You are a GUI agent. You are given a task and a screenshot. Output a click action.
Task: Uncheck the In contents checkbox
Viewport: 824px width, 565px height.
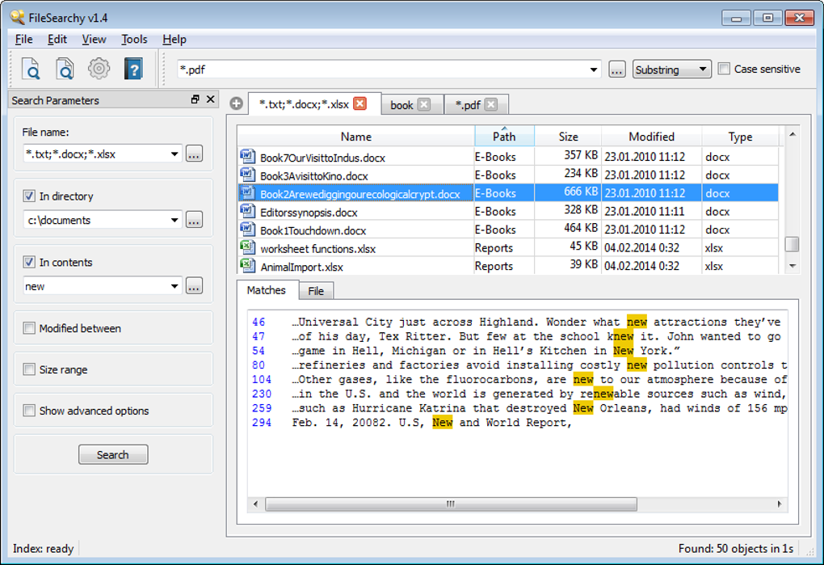29,262
